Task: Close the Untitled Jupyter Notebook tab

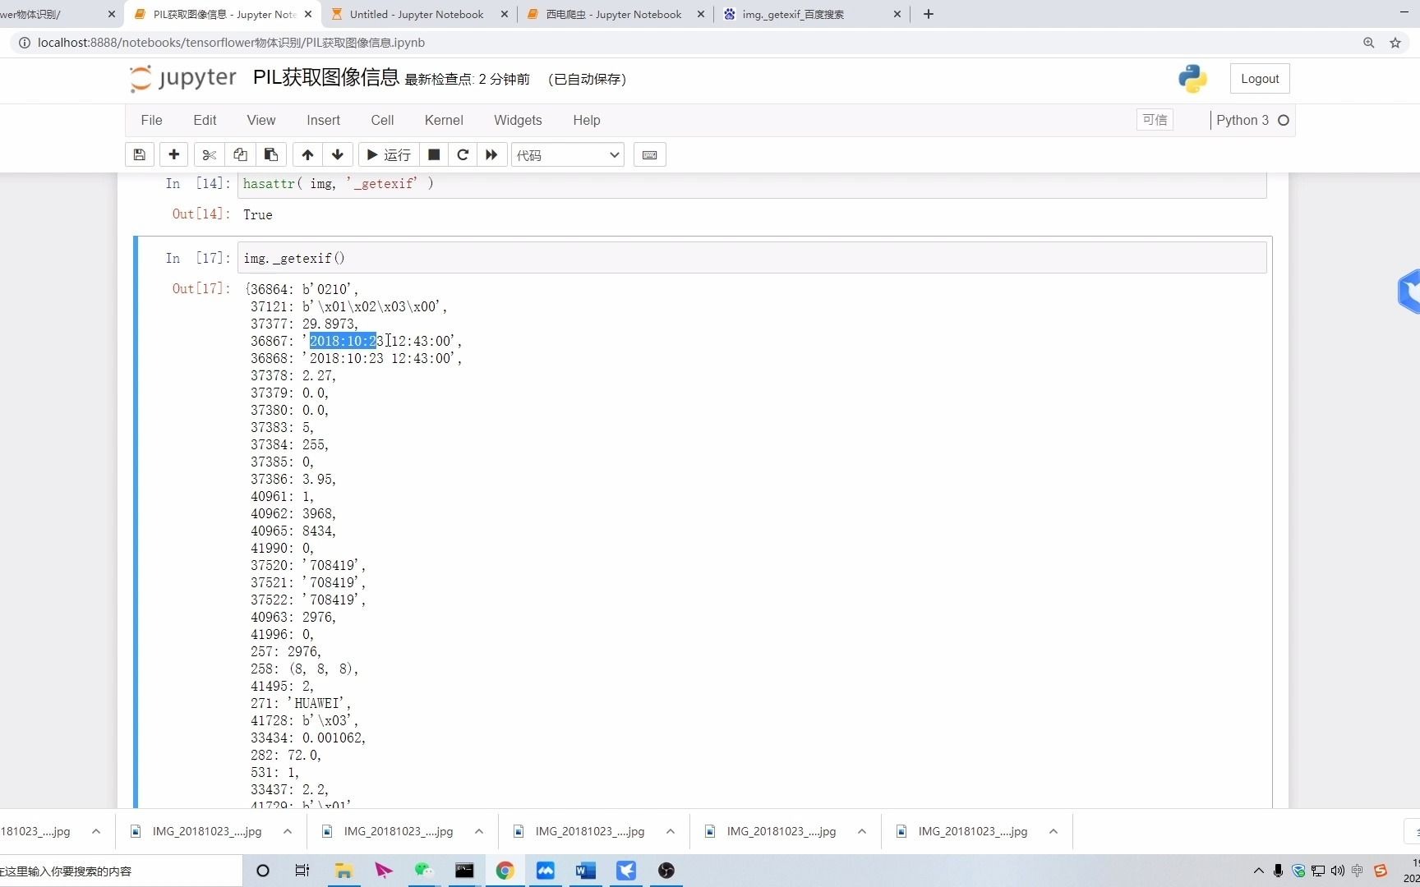Action: pyautogui.click(x=505, y=14)
